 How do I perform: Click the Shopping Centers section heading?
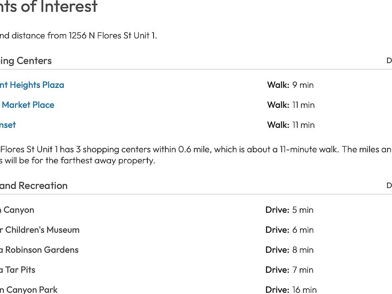tap(26, 61)
